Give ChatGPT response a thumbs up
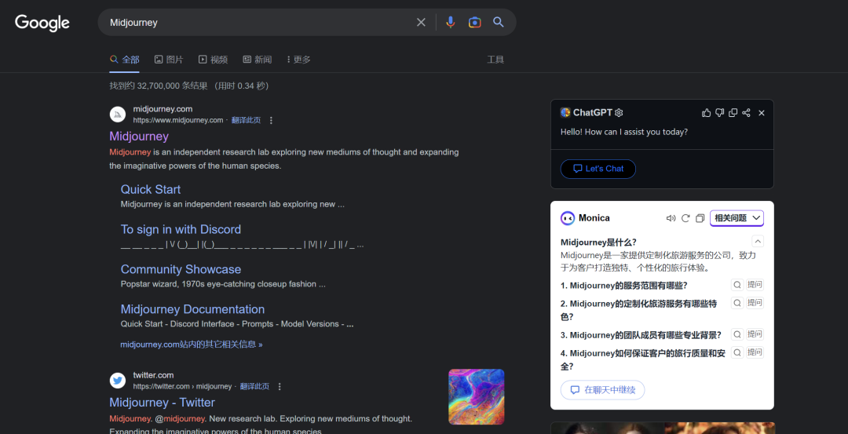848x434 pixels. 707,113
